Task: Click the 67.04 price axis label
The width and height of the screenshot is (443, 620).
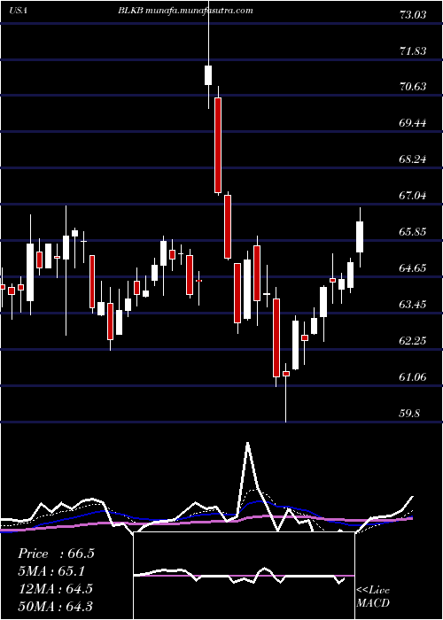Action: tap(413, 196)
